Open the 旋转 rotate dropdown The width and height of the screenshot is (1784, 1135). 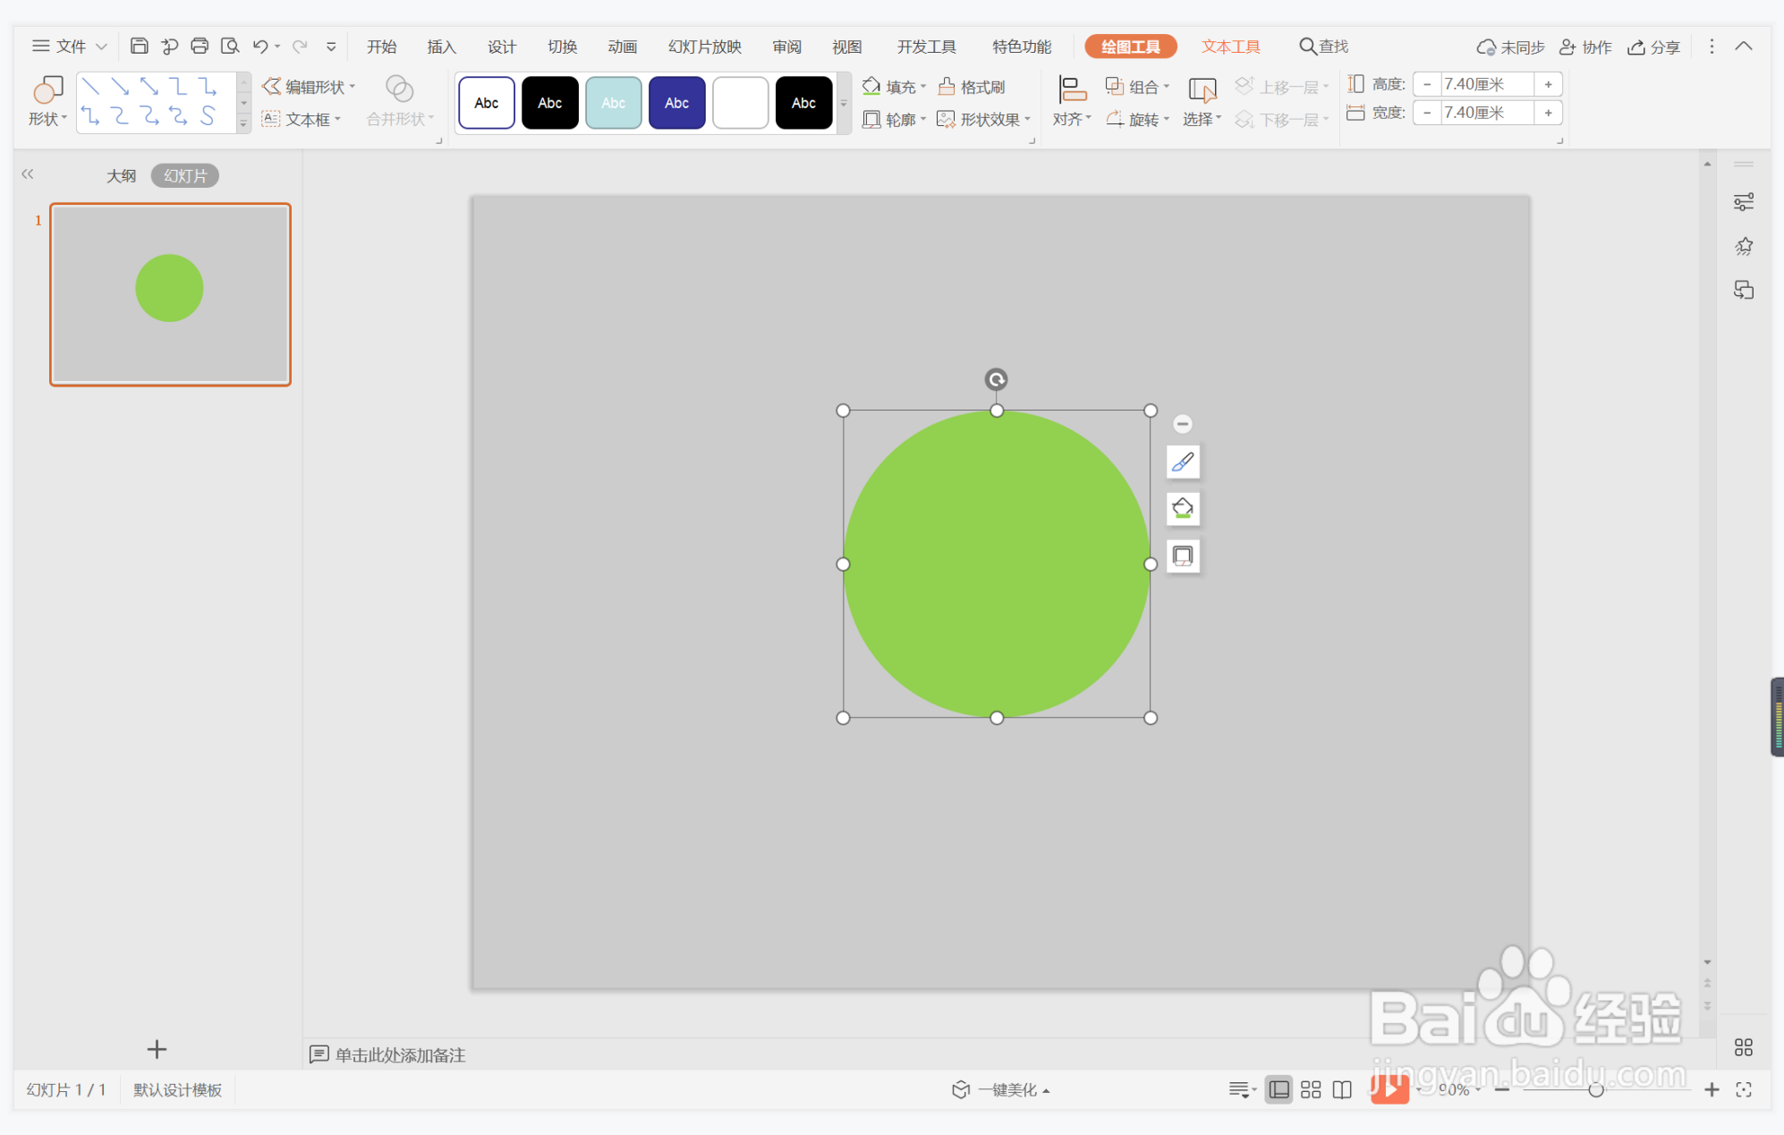coord(1137,119)
